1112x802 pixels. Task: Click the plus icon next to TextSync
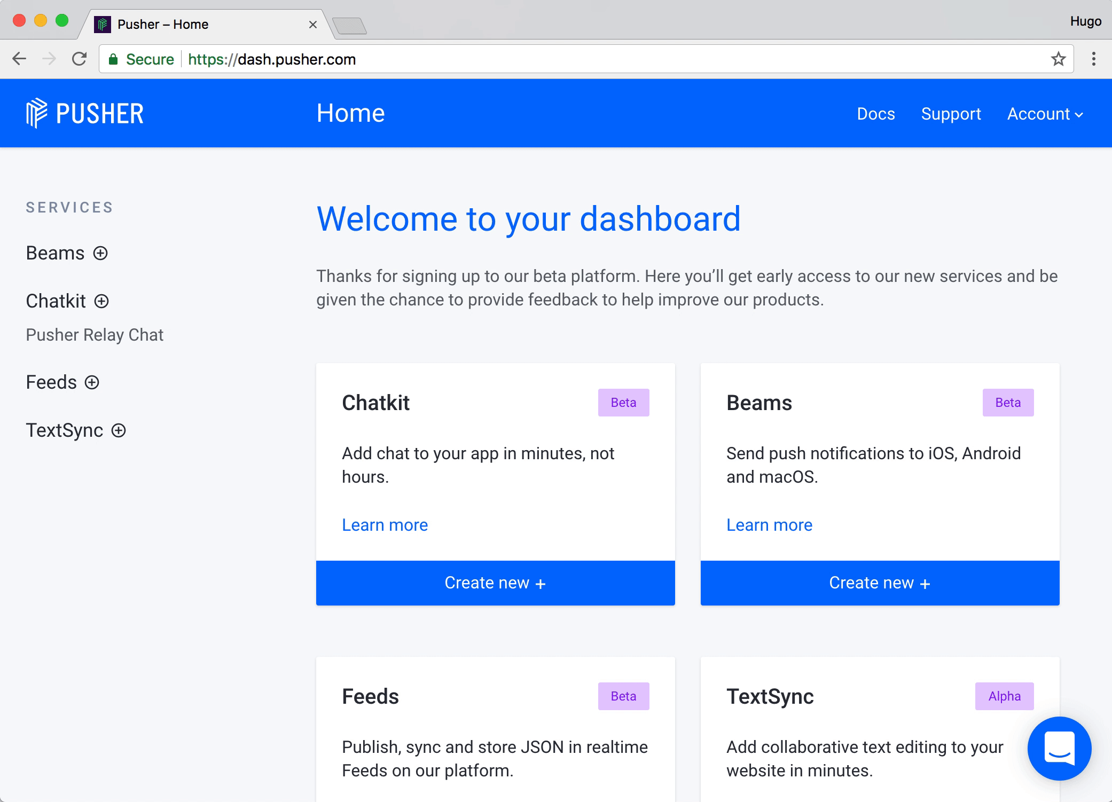[x=119, y=430]
